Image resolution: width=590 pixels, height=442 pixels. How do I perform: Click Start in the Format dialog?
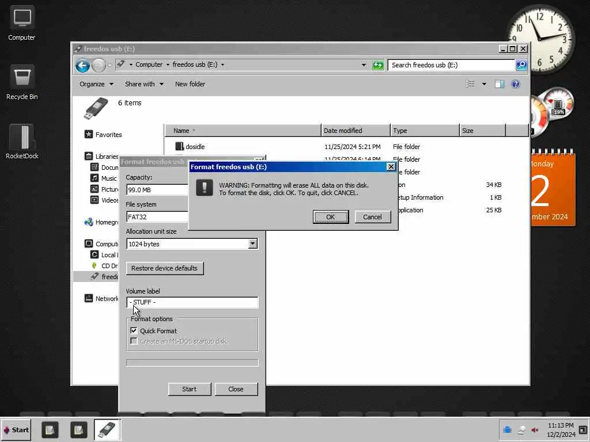(x=189, y=389)
